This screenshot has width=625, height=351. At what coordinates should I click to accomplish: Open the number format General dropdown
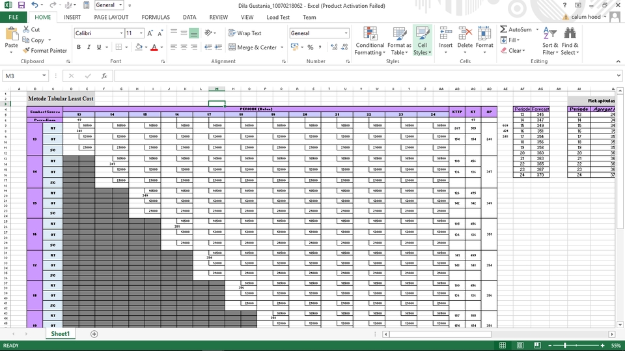[x=346, y=33]
